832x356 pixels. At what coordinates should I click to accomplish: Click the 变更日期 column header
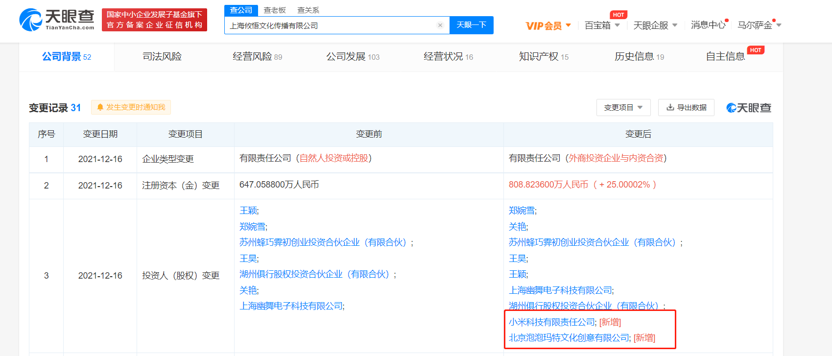click(100, 134)
